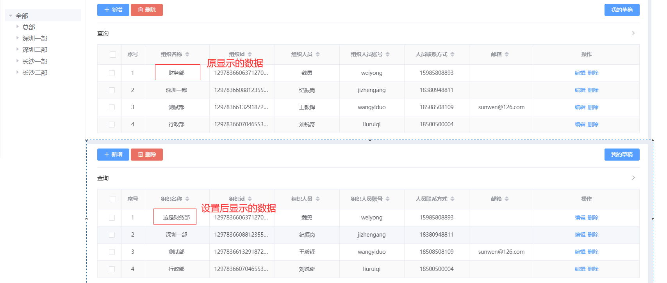Tick the checkbox for the 这是财务部 row
Viewport: 667px width, 283px height.
point(112,218)
